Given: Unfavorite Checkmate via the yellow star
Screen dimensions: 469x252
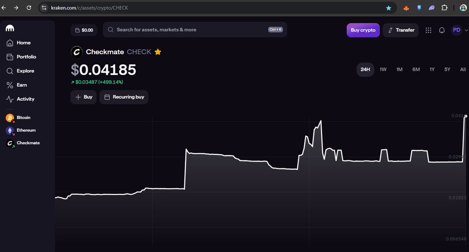Looking at the screenshot, I should point(158,51).
